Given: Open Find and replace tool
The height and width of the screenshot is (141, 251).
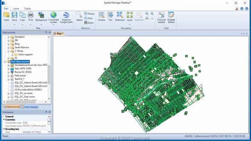Looking at the screenshot, I should point(161,18).
